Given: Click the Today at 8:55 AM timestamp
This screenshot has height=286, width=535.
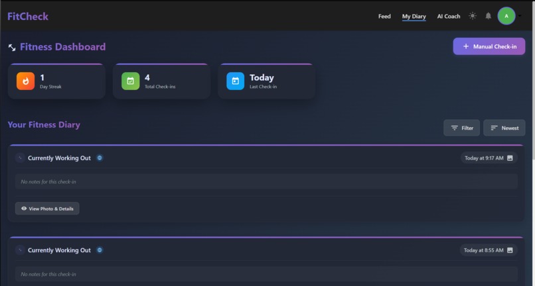Looking at the screenshot, I should click(x=483, y=250).
